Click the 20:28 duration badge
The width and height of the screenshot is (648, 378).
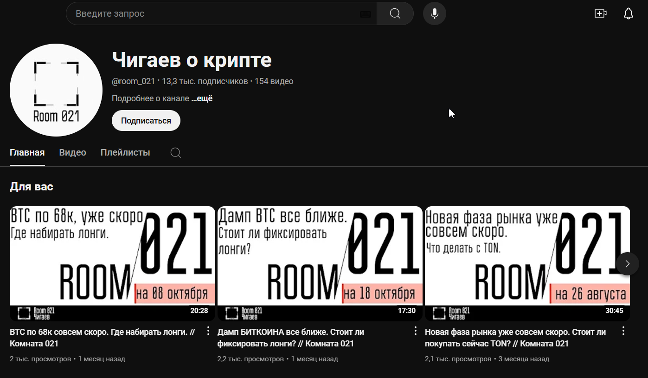(199, 311)
